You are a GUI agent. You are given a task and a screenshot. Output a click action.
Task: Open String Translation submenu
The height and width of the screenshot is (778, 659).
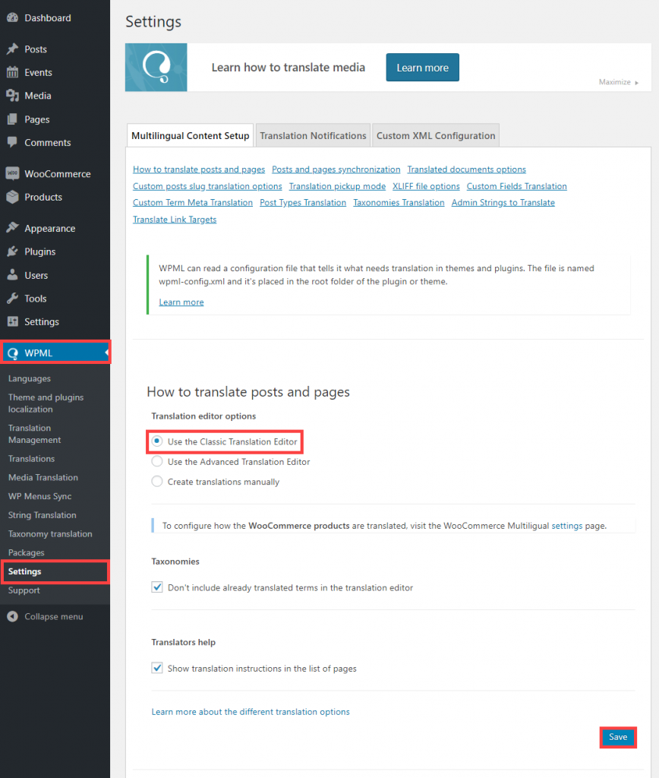tap(43, 515)
